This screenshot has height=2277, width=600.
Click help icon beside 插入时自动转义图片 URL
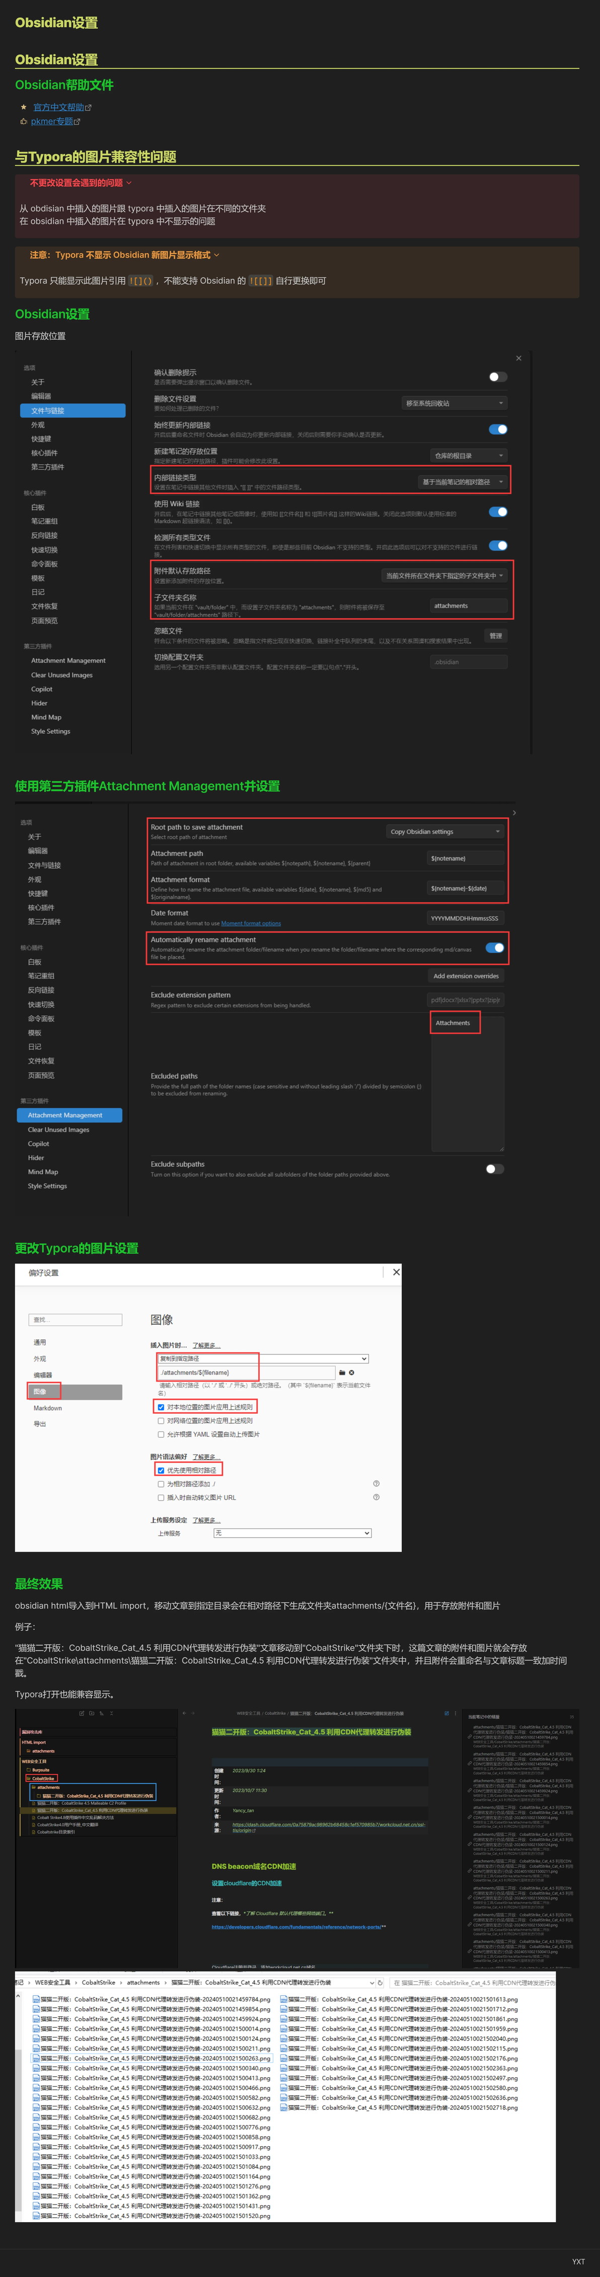(377, 1497)
